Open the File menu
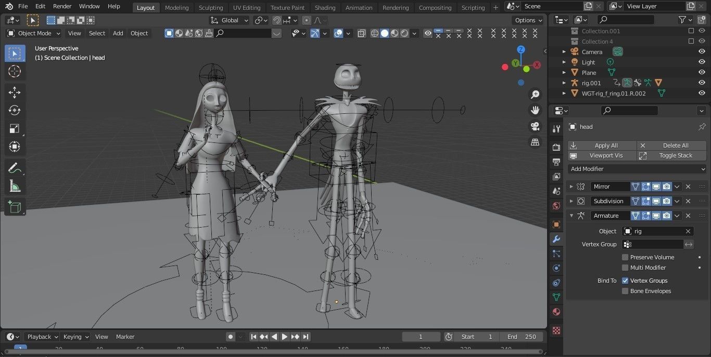 tap(23, 6)
